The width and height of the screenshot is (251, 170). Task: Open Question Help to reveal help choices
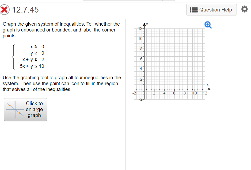tap(211, 10)
